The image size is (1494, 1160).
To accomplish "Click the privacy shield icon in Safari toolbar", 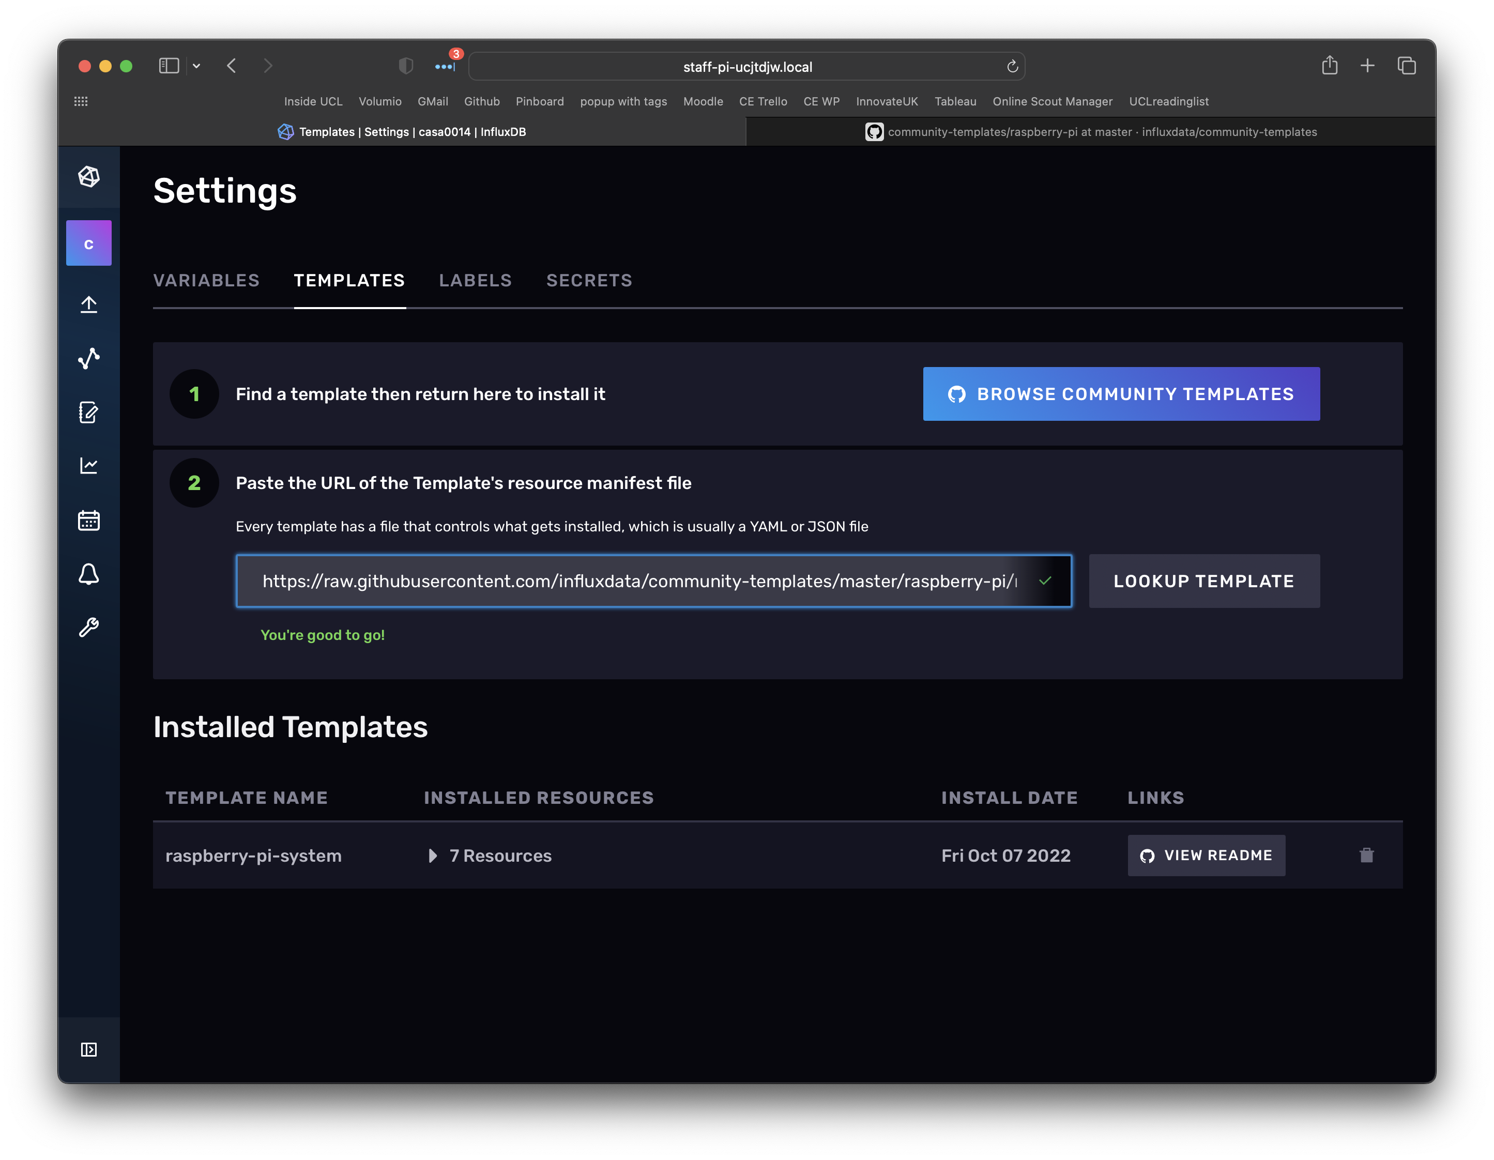I will 406,66.
